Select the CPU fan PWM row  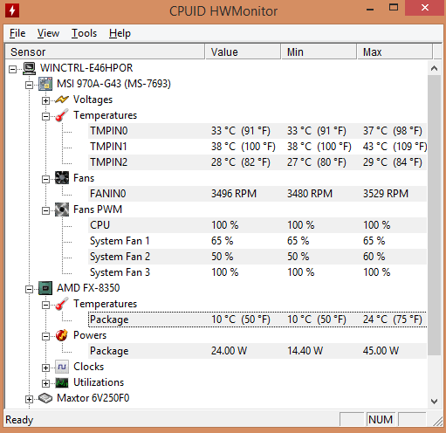257,225
